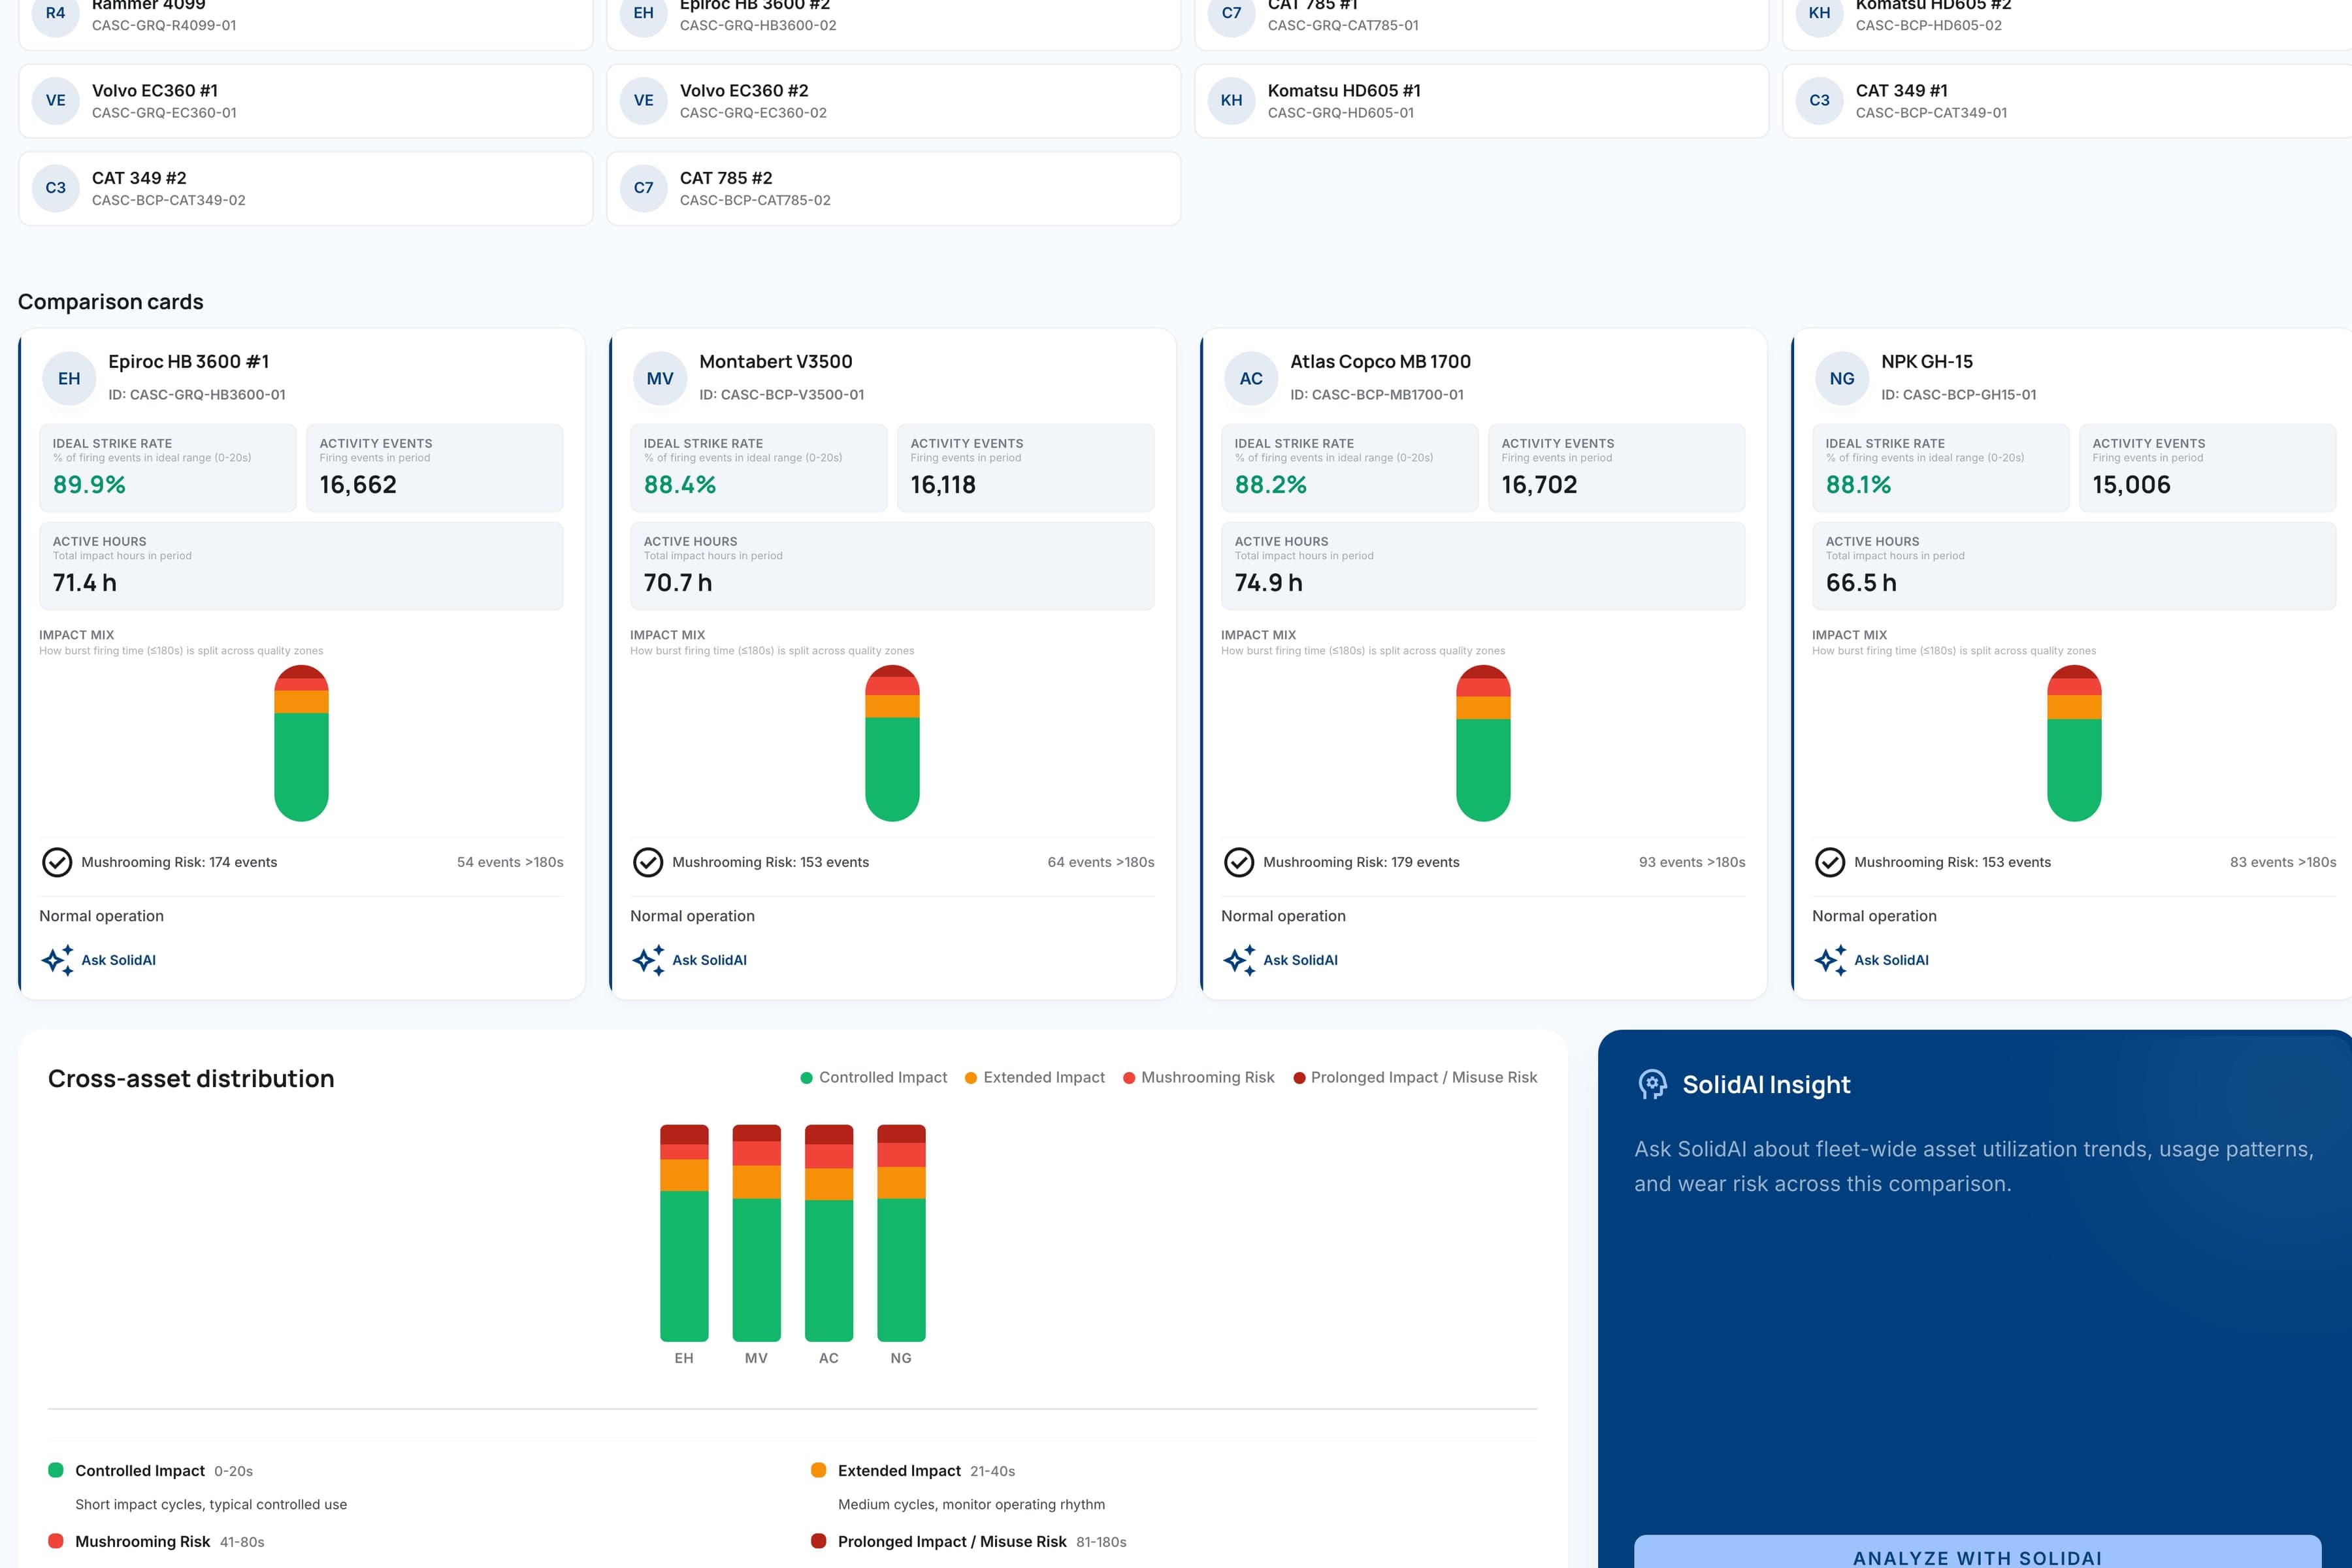Open Ask SolidAI link in NPK GH-15 card
Image resolution: width=2352 pixels, height=1568 pixels.
point(1891,960)
